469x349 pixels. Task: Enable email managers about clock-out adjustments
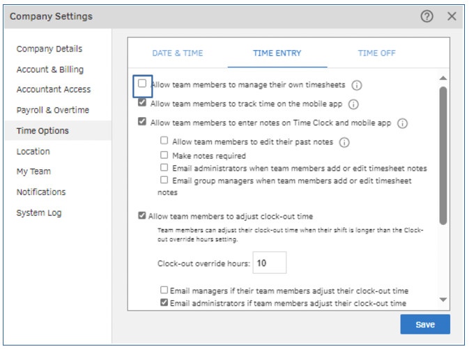(x=164, y=290)
